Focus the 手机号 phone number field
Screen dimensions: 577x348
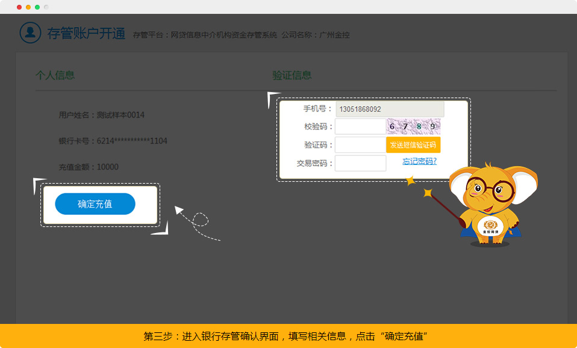(389, 109)
